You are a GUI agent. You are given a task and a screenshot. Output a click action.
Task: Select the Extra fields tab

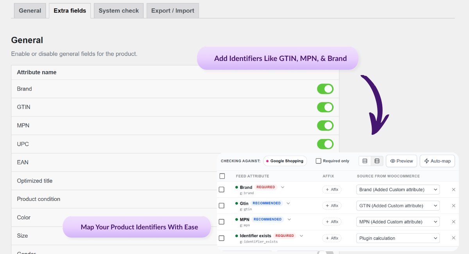(70, 11)
